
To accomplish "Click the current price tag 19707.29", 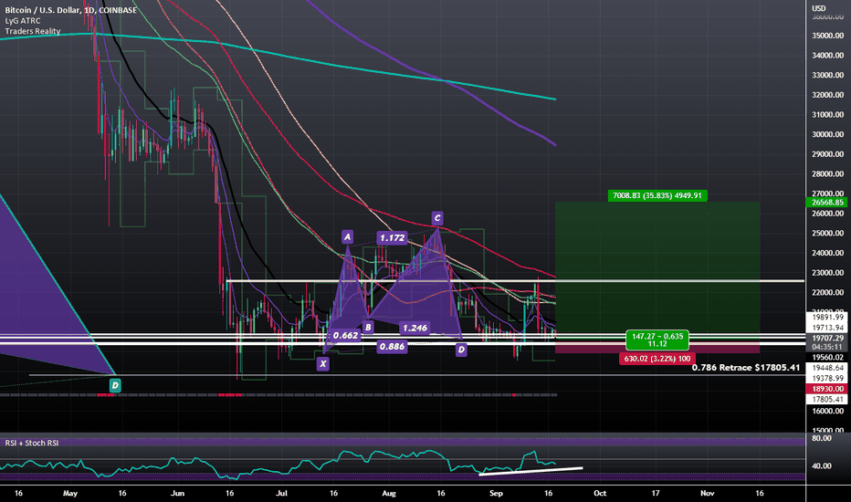I will coord(828,338).
